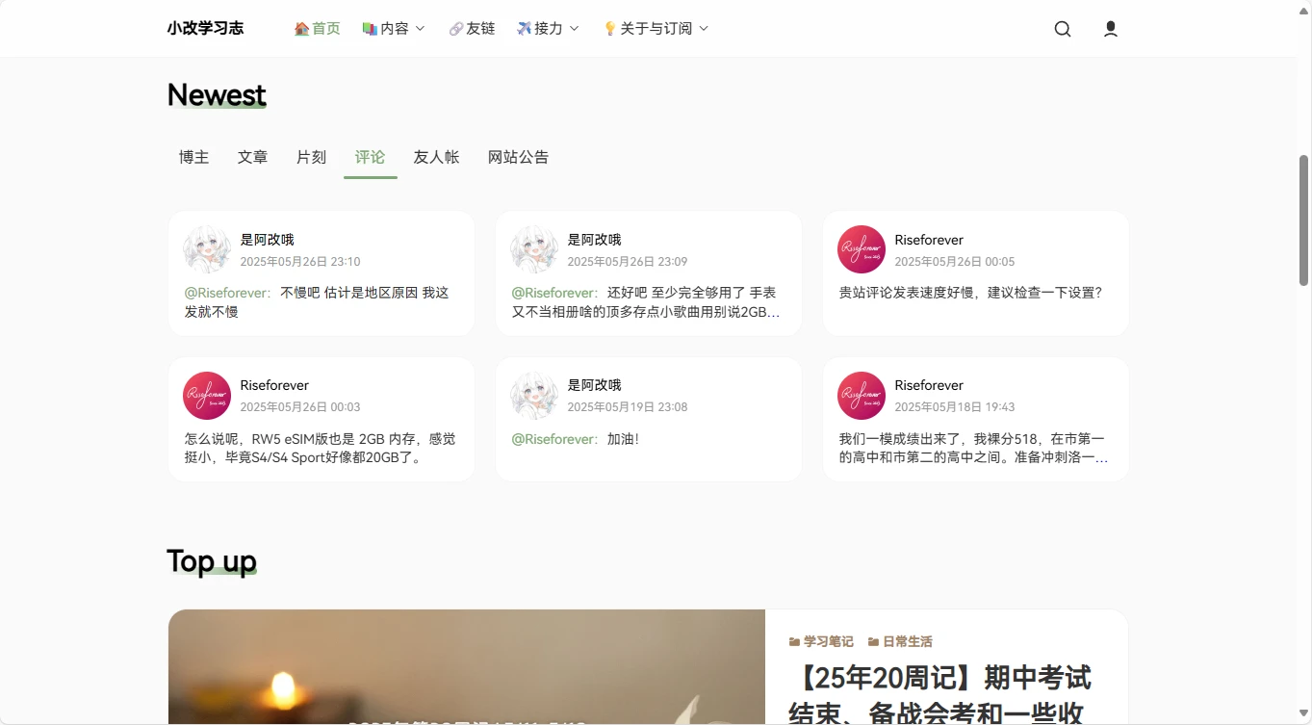Viewport: 1312px width, 725px height.
Task: Click Riseforever avatar on 00:05 comment
Action: click(x=862, y=249)
